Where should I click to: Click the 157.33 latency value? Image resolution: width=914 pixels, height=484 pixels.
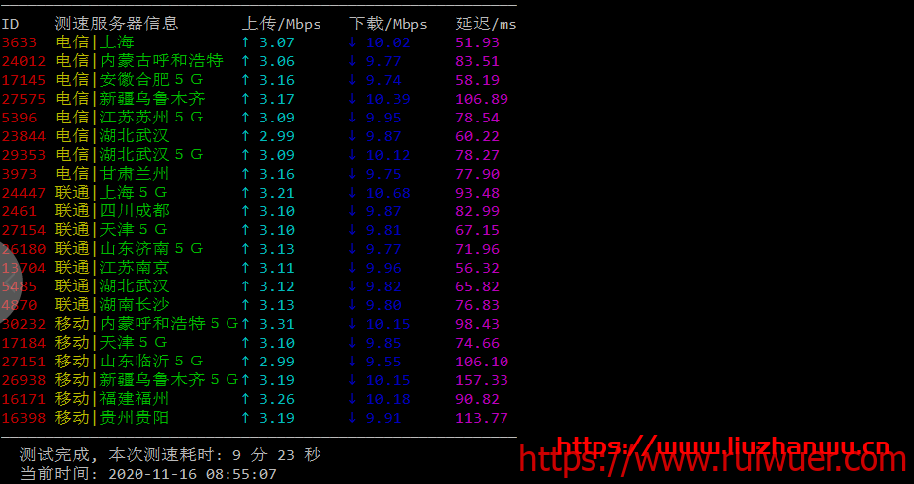click(482, 380)
